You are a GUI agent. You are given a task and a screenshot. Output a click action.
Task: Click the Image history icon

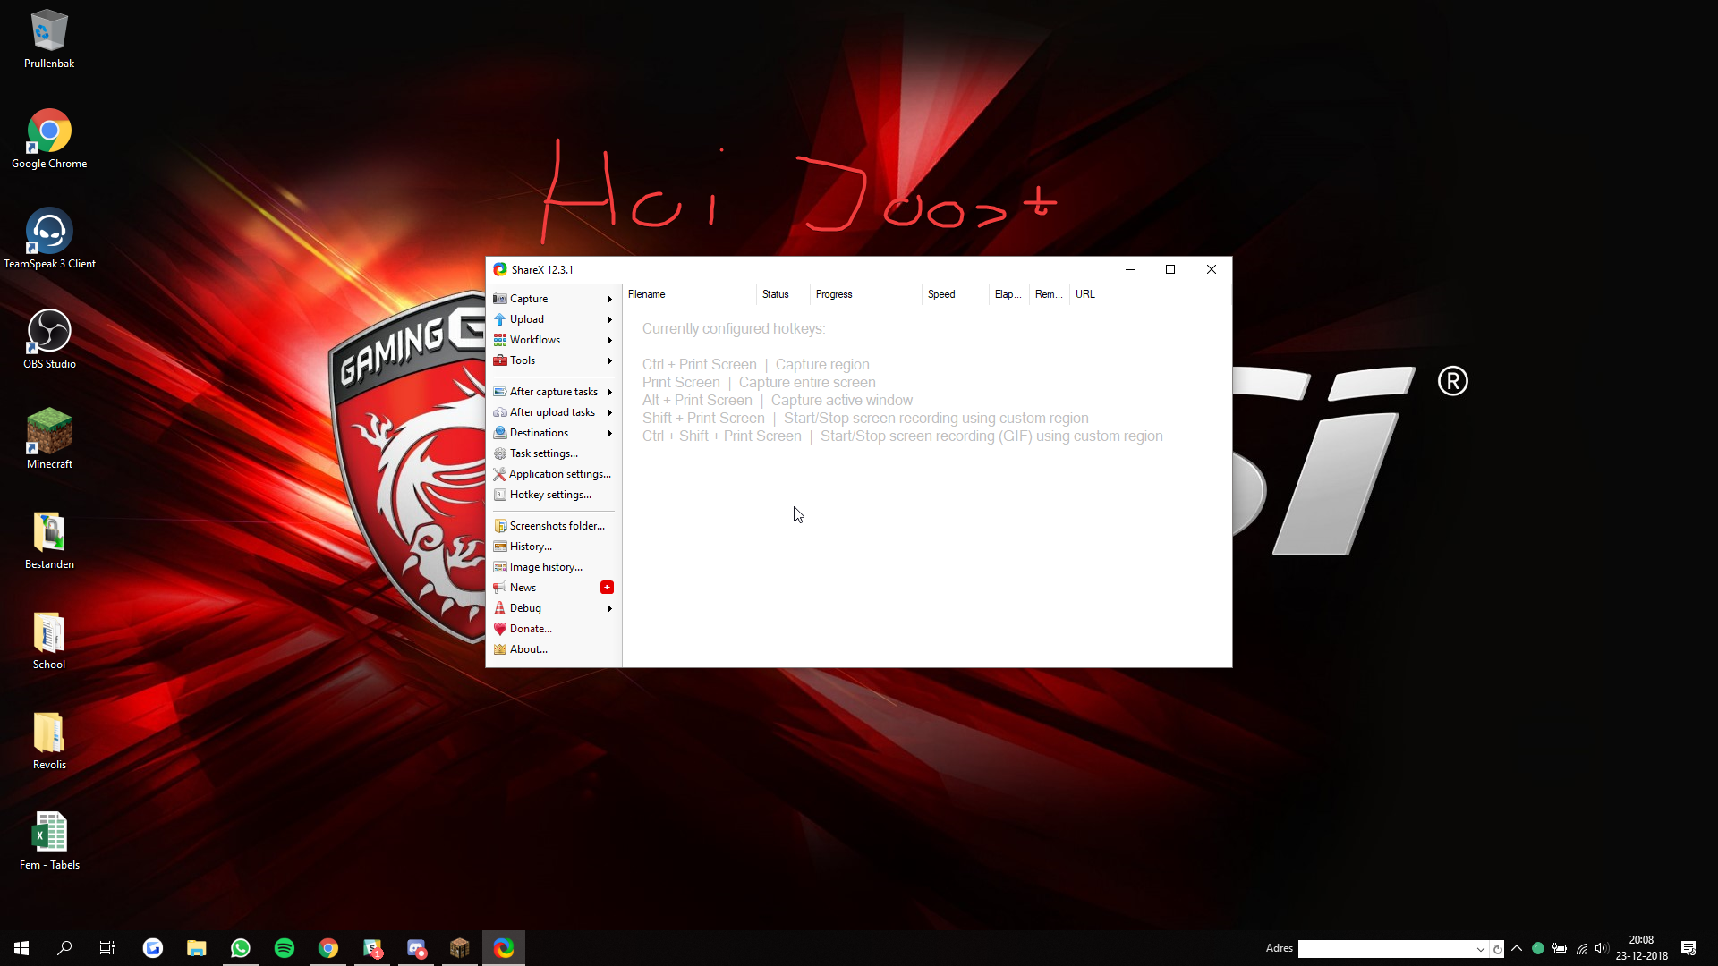500,567
